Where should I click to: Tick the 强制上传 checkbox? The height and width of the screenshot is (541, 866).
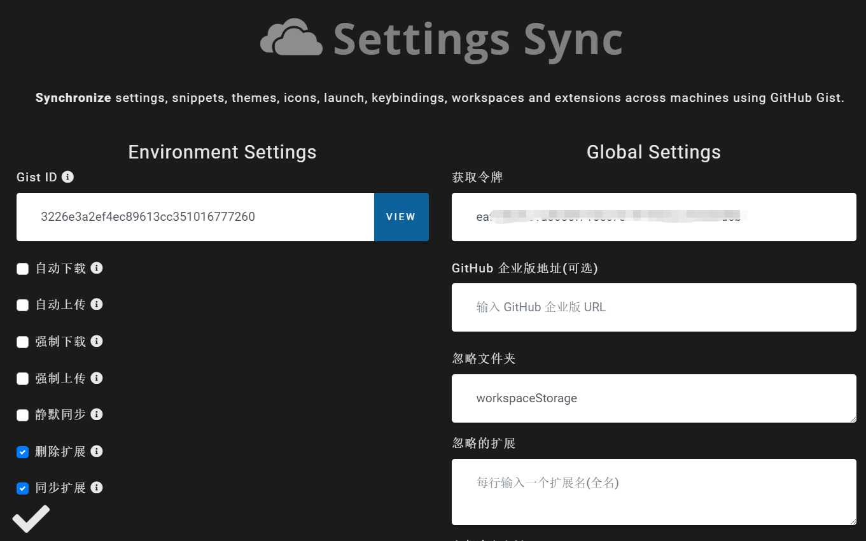[22, 379]
